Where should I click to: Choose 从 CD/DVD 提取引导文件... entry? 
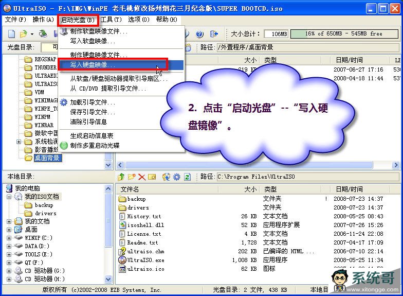click(121, 89)
